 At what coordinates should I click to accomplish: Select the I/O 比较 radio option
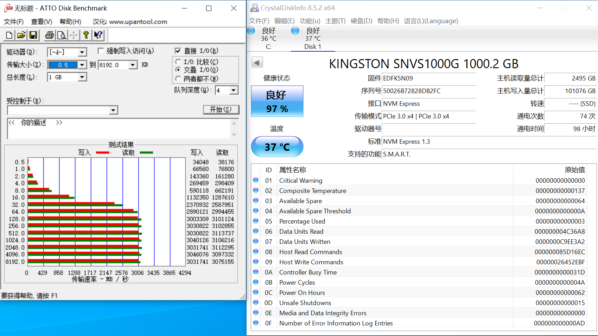click(x=178, y=62)
